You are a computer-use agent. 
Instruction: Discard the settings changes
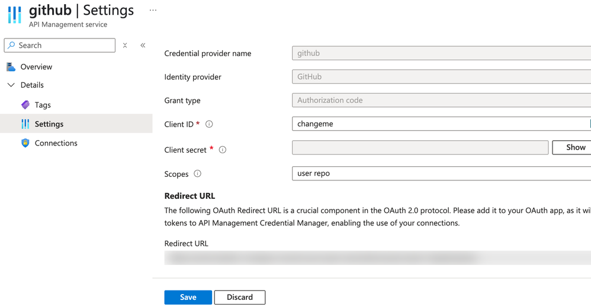coord(239,297)
